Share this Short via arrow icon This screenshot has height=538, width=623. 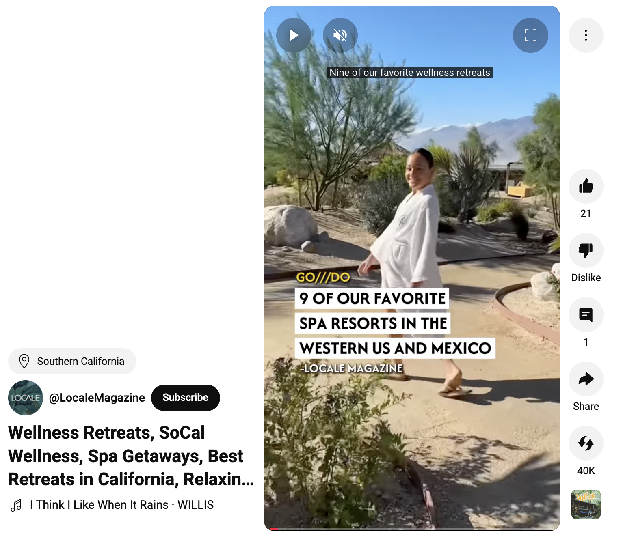586,379
